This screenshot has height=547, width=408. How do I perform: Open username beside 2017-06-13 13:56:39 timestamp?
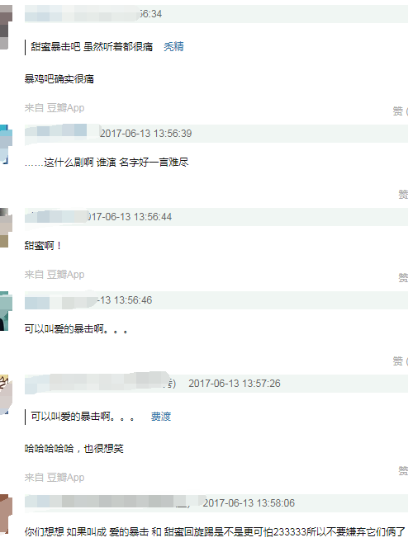(x=61, y=133)
